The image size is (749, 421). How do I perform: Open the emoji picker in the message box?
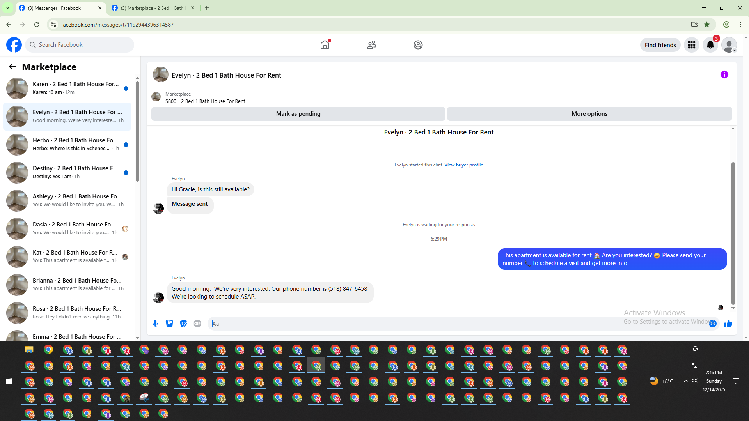(713, 324)
